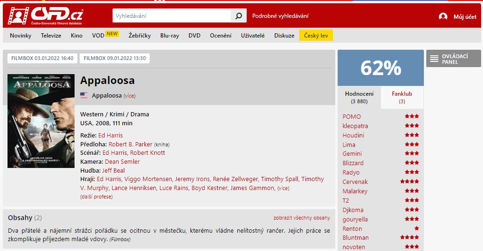
Task: Open the Appaloosa movie poster thumbnail
Action: click(41, 121)
